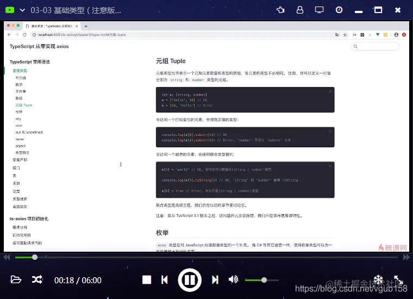Screen dimensions: 413x299
Task: Click the red circular extension icon
Action: 404,34
